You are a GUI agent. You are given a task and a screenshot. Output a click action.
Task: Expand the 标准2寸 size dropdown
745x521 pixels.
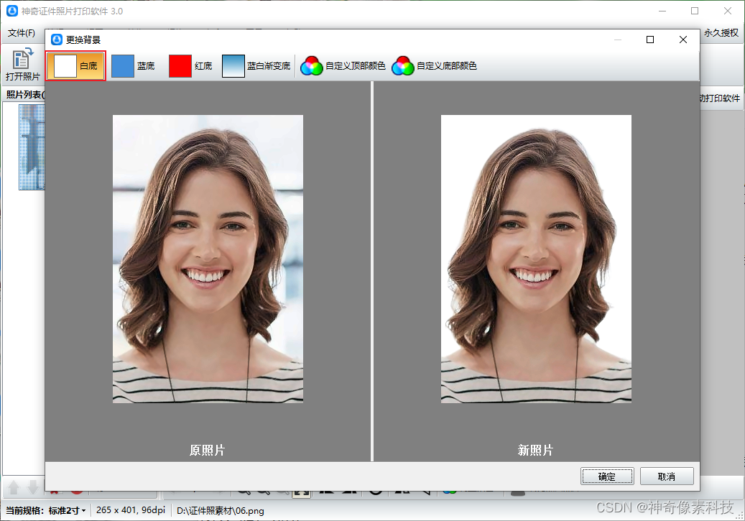67,510
